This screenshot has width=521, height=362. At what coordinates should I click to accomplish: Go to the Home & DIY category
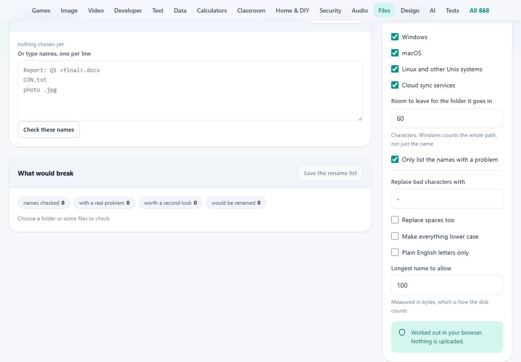[293, 10]
